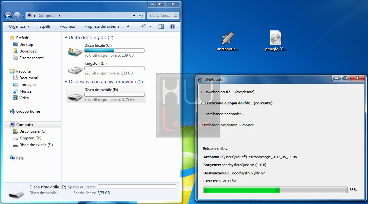This screenshot has height=204, width=368.
Task: Click the Computer icon in the address bar
Action: [x=29, y=16]
